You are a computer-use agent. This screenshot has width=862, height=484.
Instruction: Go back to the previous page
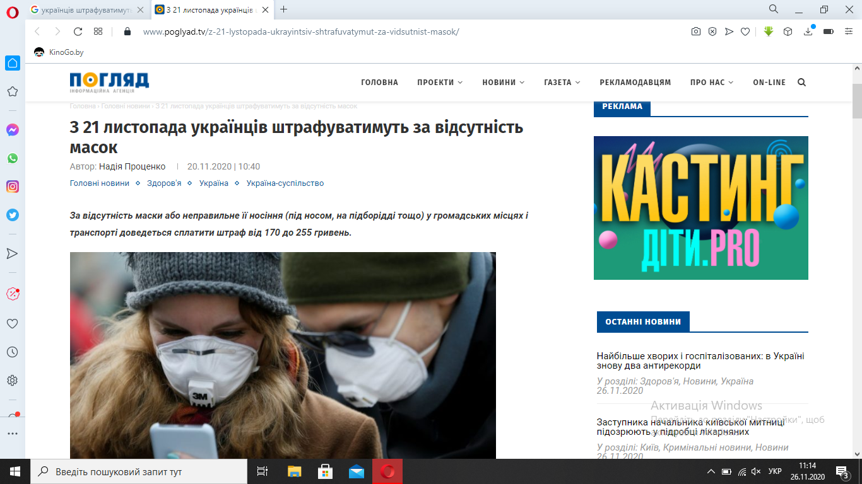pyautogui.click(x=37, y=32)
